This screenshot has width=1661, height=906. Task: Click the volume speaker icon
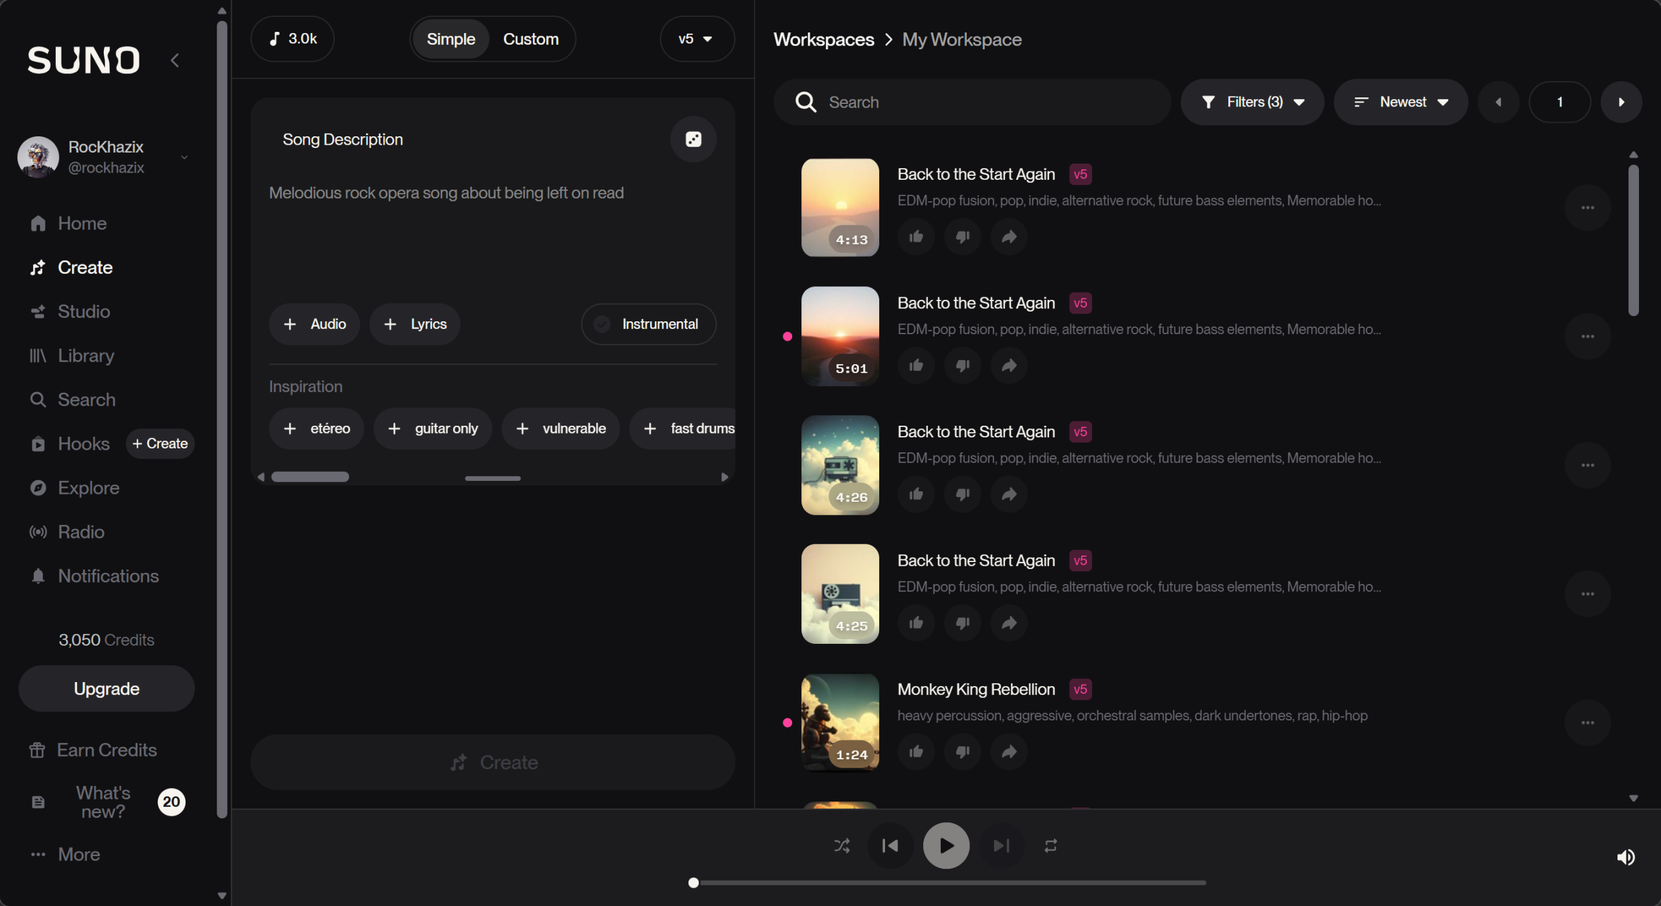pos(1625,857)
